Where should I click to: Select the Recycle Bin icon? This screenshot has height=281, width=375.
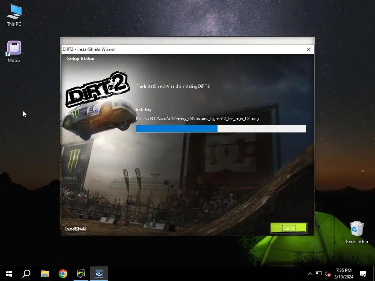pos(357,232)
